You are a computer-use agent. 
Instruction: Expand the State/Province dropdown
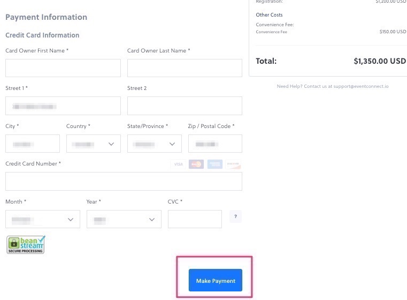coord(155,144)
